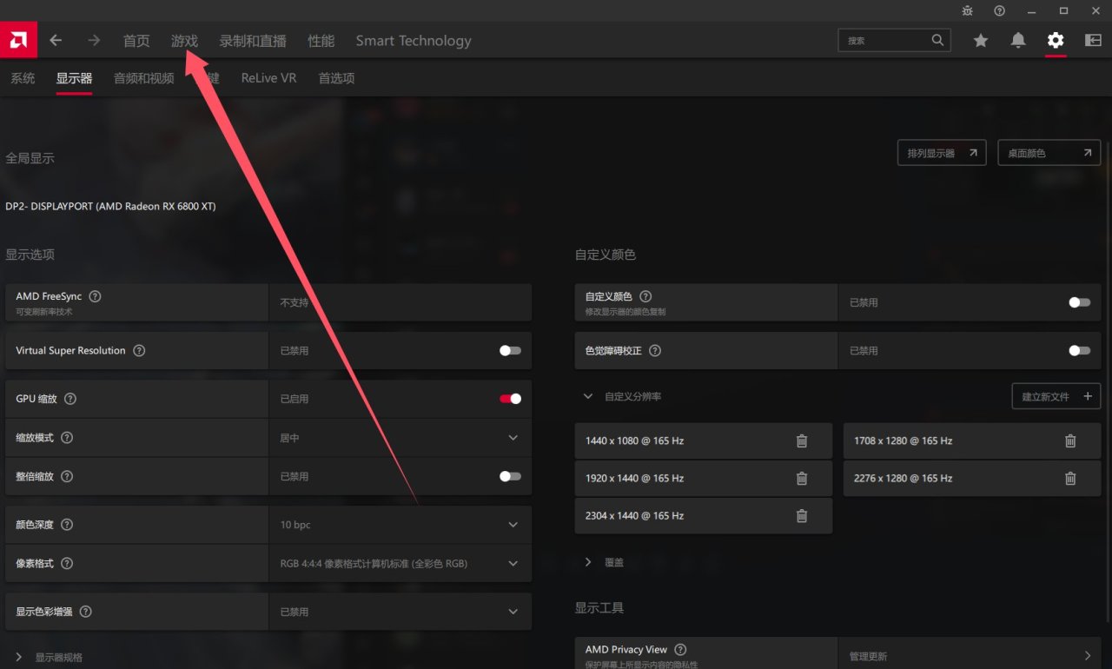This screenshot has height=669, width=1112.
Task: Open the 颜色深度 dropdown showing 10 bpc
Action: [400, 525]
